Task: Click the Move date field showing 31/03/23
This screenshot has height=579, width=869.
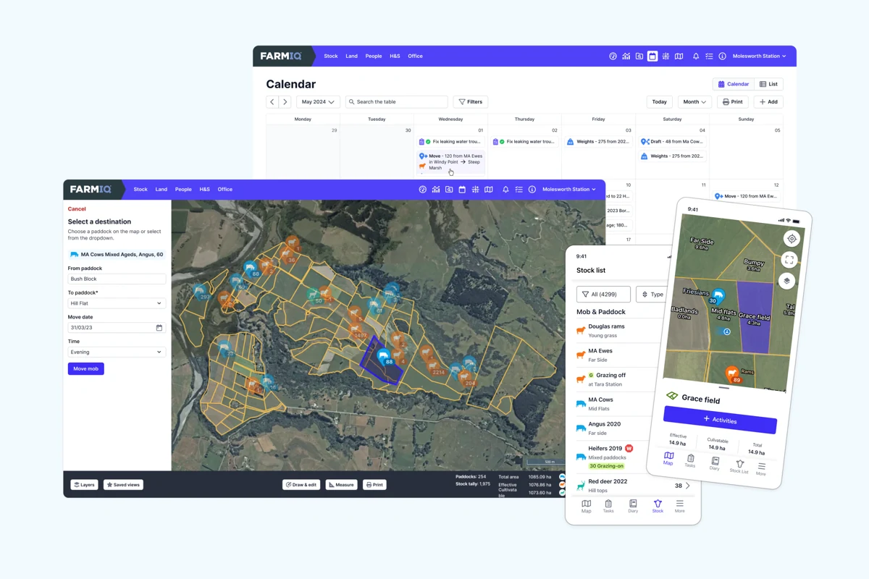Action: point(117,328)
